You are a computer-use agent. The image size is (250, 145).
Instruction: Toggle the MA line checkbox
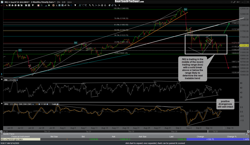pos(47,104)
